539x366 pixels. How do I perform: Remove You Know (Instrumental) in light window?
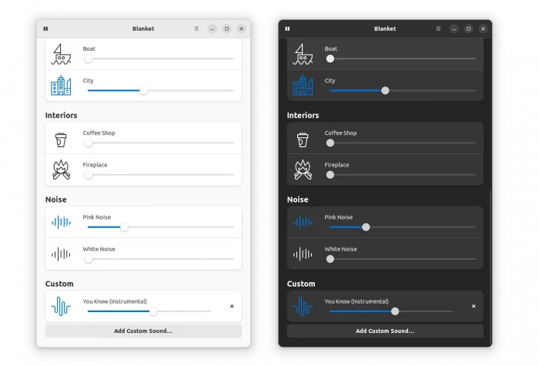click(x=232, y=306)
